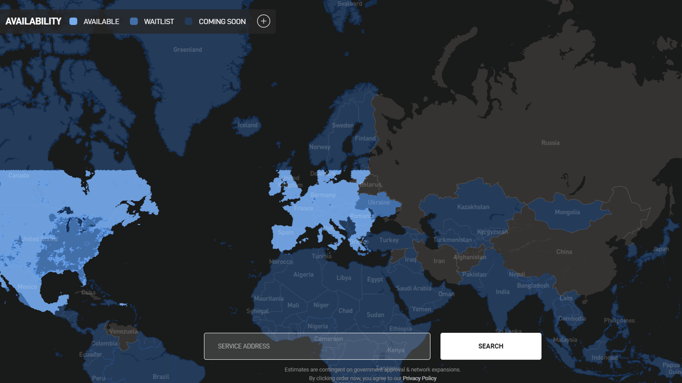Select Turkey label on the map

point(389,240)
